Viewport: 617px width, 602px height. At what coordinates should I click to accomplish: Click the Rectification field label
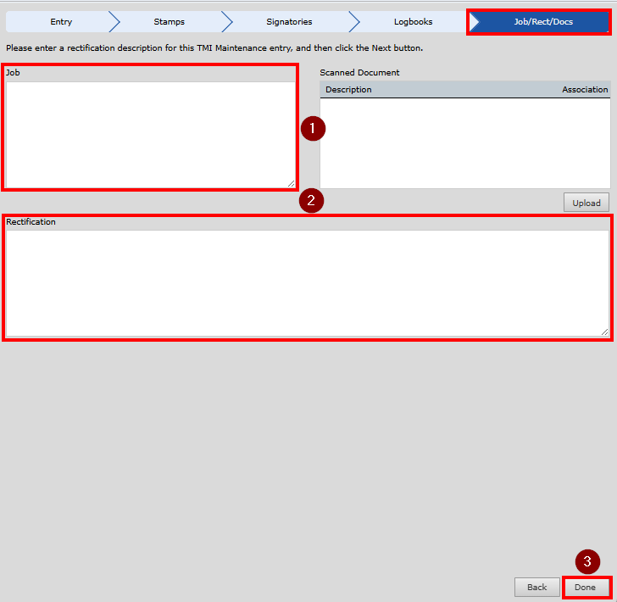31,222
